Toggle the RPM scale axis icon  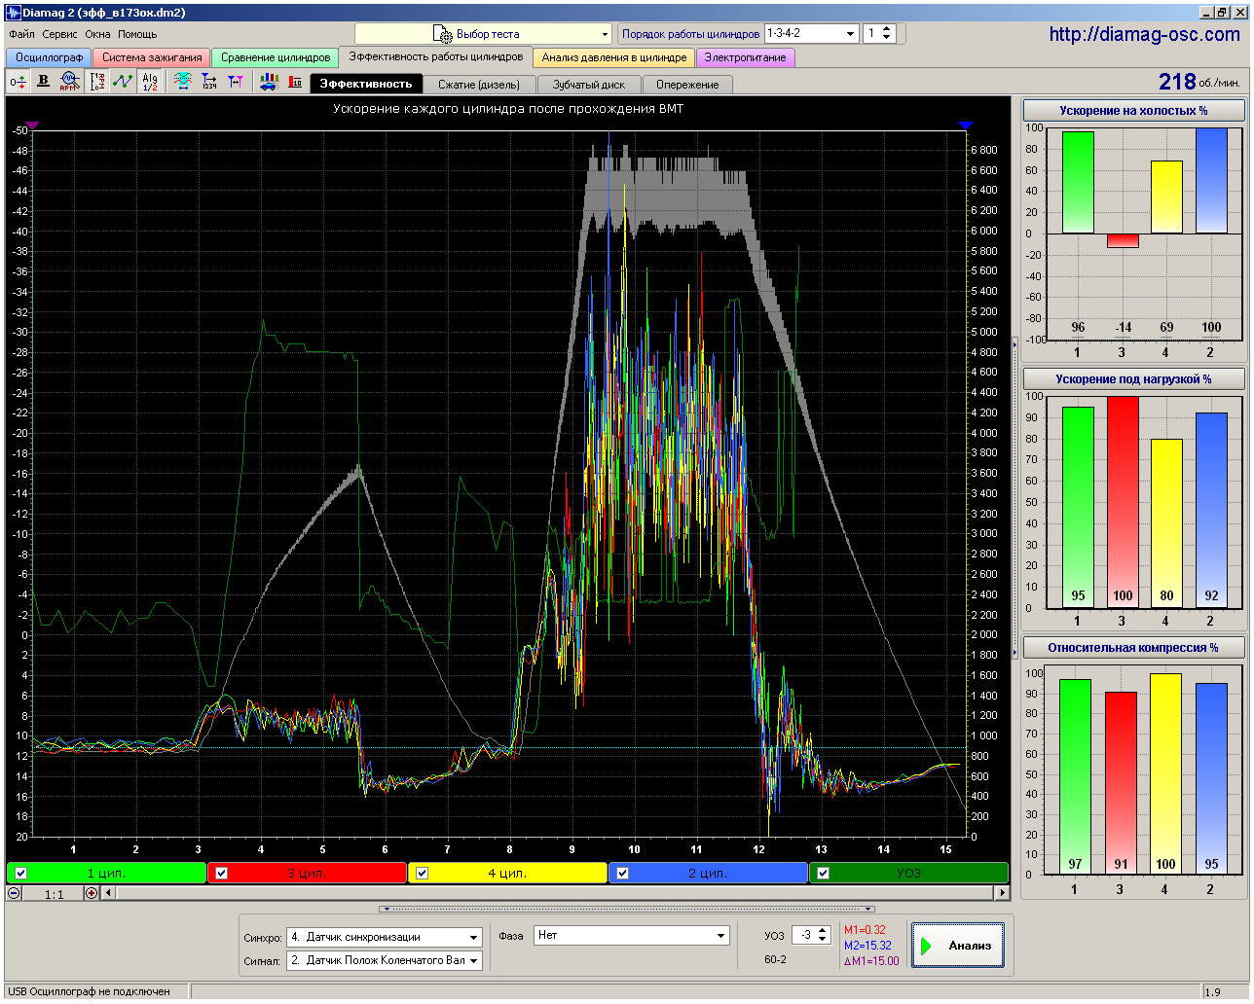(97, 83)
